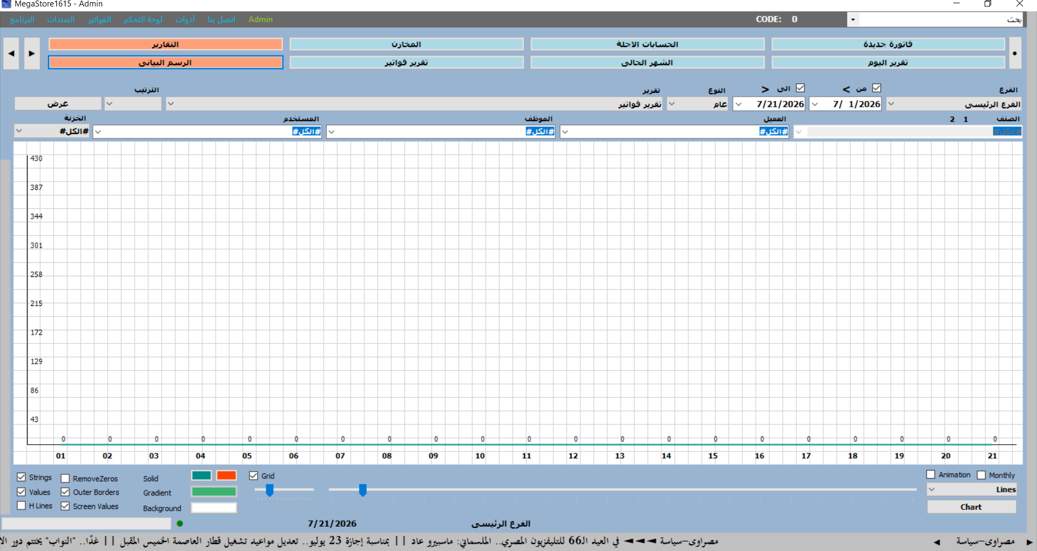Click the green status indicator dot
Image resolution: width=1037 pixels, height=551 pixels.
180,523
